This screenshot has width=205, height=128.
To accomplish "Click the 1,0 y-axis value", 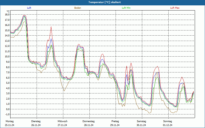I will click(x=8, y=104).
